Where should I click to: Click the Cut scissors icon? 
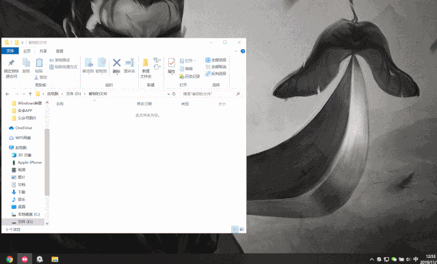(36, 77)
